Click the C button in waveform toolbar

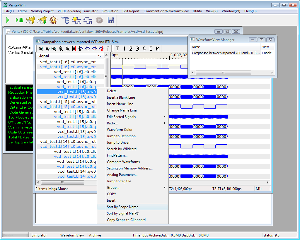point(151,49)
